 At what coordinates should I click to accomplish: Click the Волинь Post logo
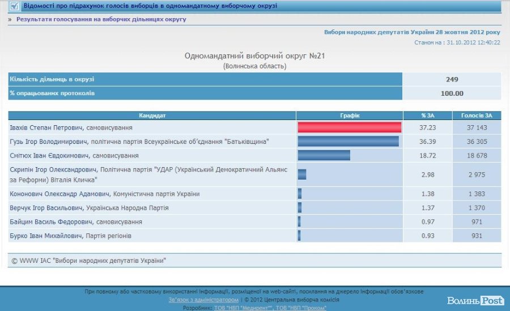[475, 301]
